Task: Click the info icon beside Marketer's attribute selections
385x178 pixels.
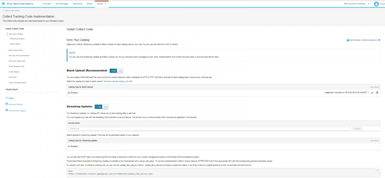Action: pyautogui.click(x=348, y=40)
